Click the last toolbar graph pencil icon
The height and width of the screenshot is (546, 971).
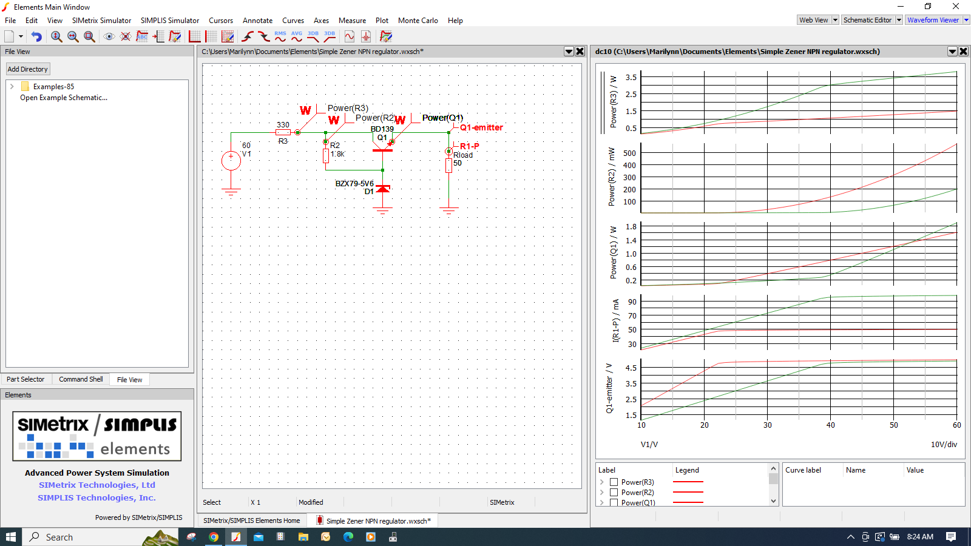(x=386, y=36)
